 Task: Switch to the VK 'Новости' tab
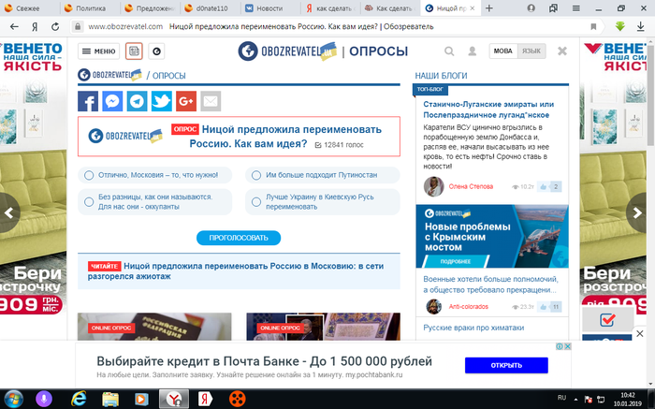click(269, 8)
